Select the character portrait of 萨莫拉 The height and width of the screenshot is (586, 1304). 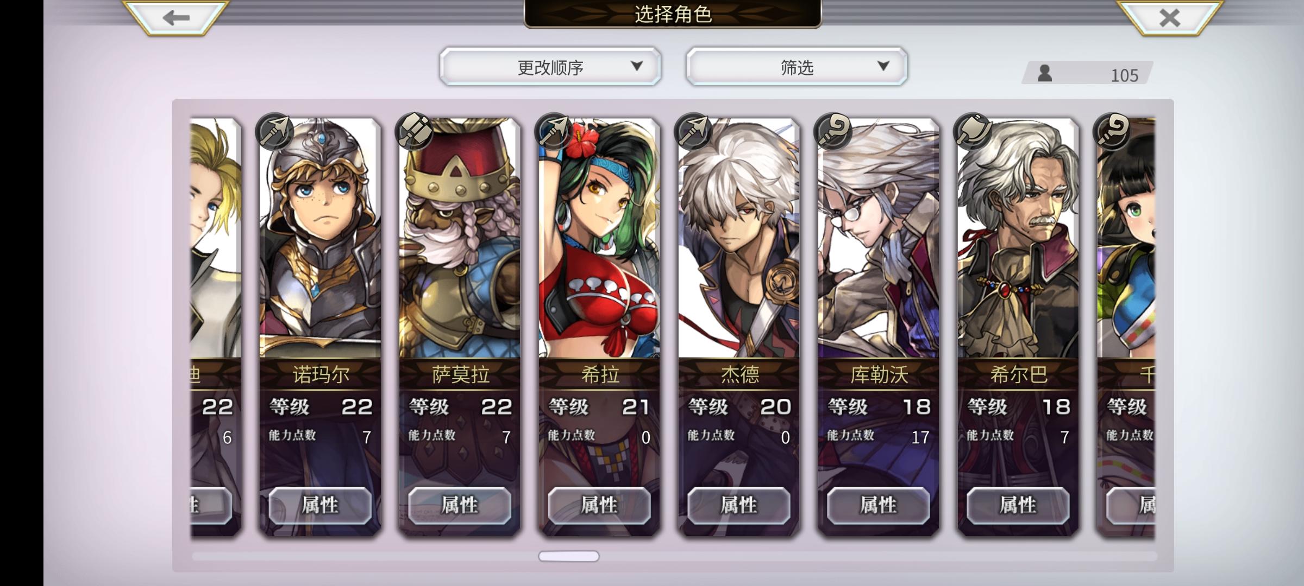click(x=460, y=239)
